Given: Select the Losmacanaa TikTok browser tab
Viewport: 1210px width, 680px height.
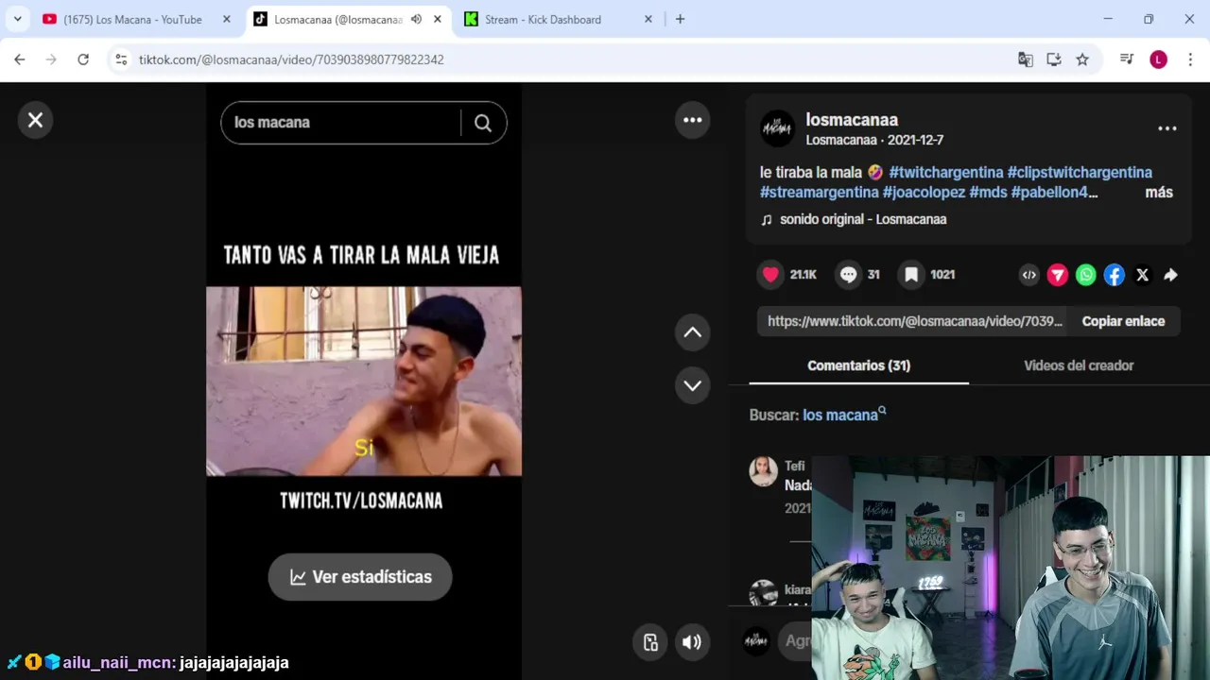Looking at the screenshot, I should pos(337,19).
